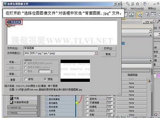This screenshot has width=160, height=118.
Task: Adjust the 过滤色 amount spinner
Action: click(x=114, y=107)
